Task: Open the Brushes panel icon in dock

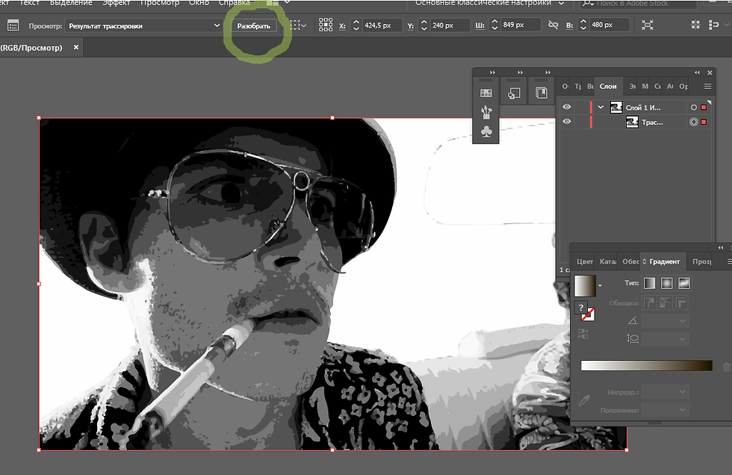Action: click(486, 113)
